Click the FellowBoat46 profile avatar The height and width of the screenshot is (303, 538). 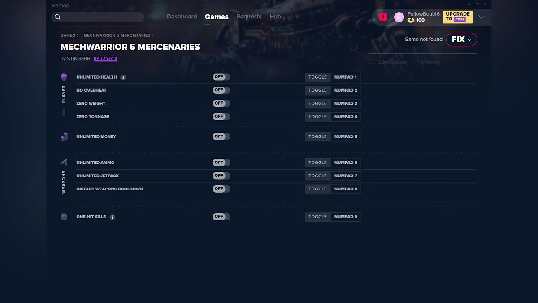click(x=399, y=17)
